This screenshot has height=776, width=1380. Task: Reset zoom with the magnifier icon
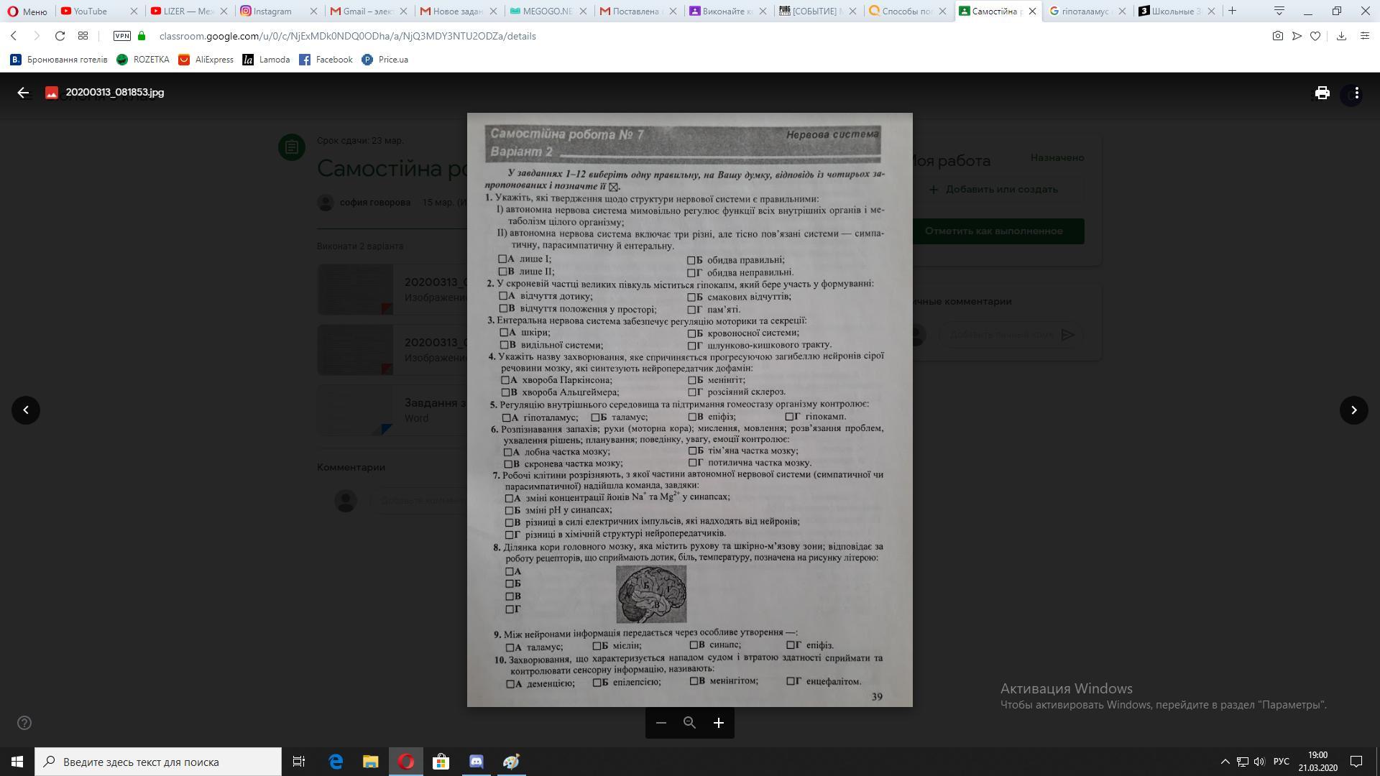coord(689,723)
